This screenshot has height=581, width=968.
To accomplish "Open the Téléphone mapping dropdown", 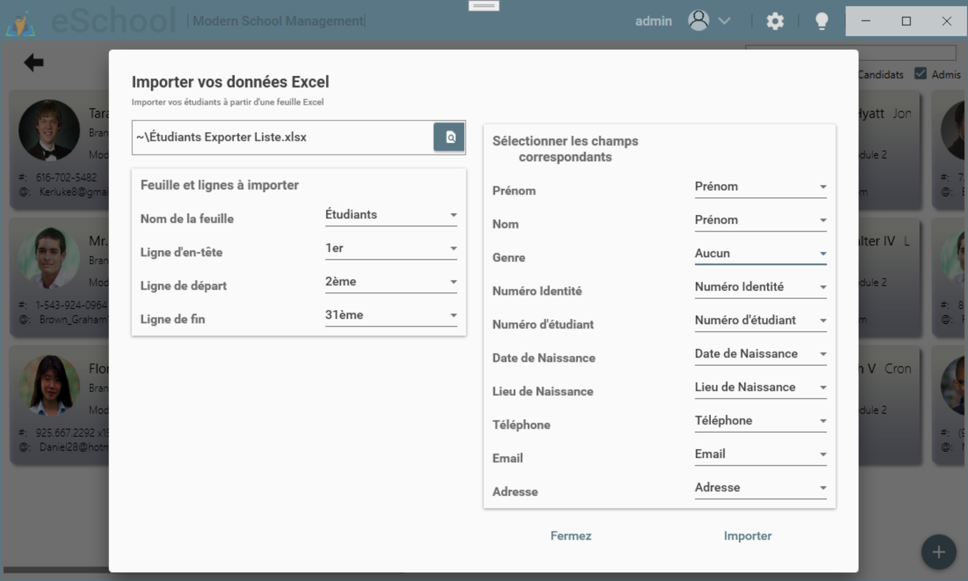I will tap(760, 421).
